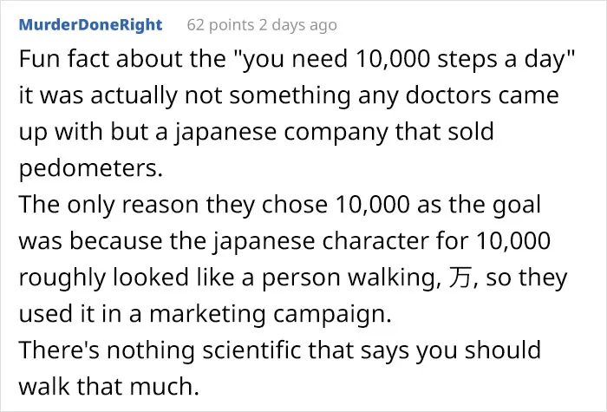Open the MurderDoneRight user profile link

click(90, 25)
